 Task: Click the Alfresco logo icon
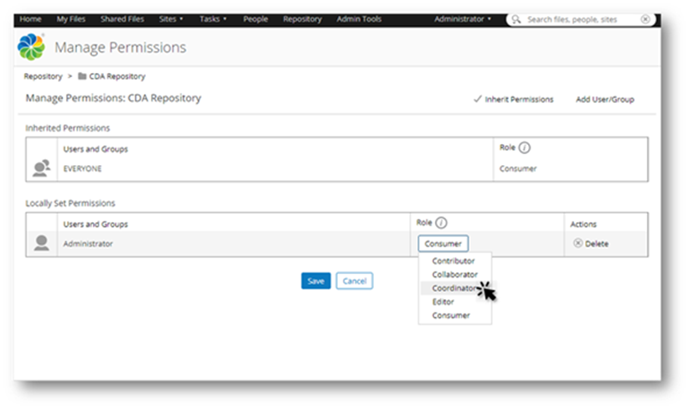pos(31,48)
